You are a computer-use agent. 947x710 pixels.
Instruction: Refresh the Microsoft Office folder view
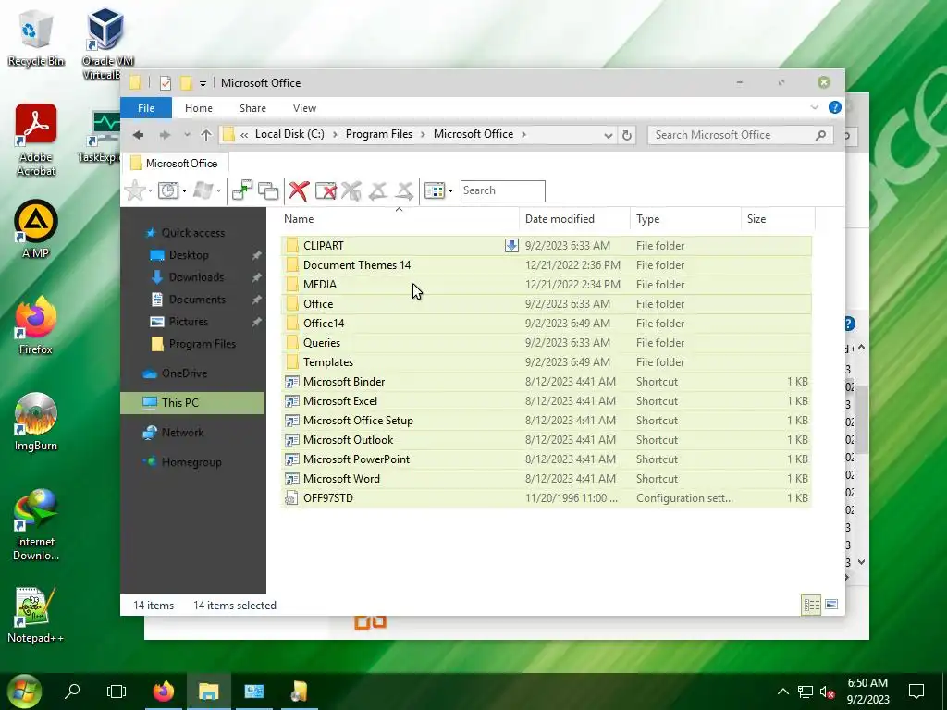(627, 135)
